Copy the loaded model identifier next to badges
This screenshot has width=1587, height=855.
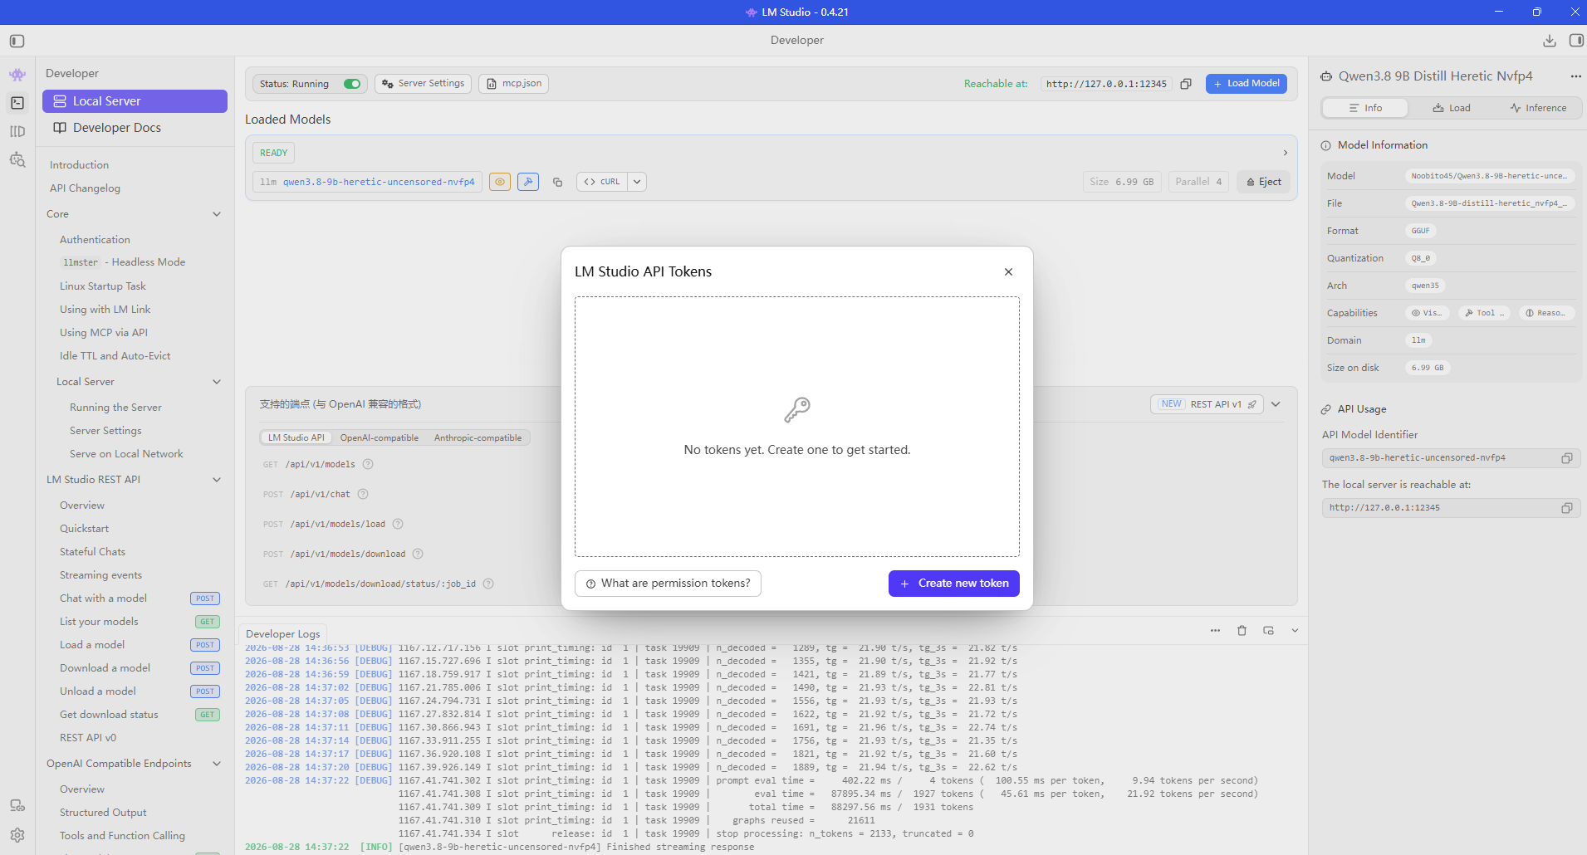tap(558, 182)
